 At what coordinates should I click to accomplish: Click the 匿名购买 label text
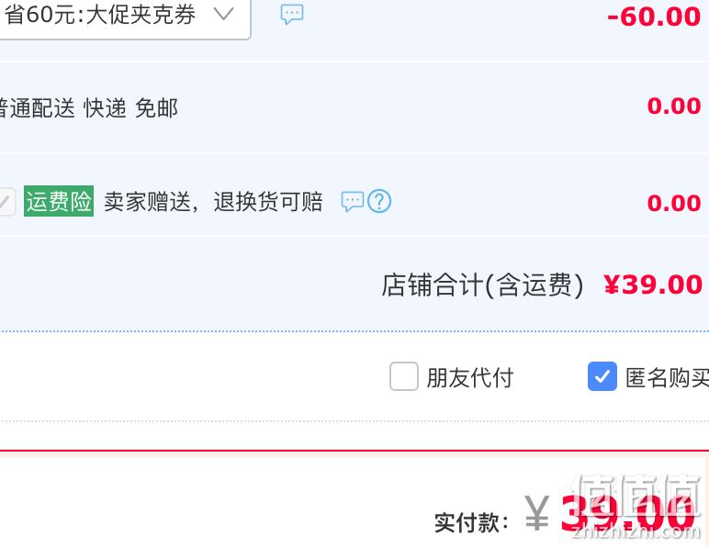667,377
